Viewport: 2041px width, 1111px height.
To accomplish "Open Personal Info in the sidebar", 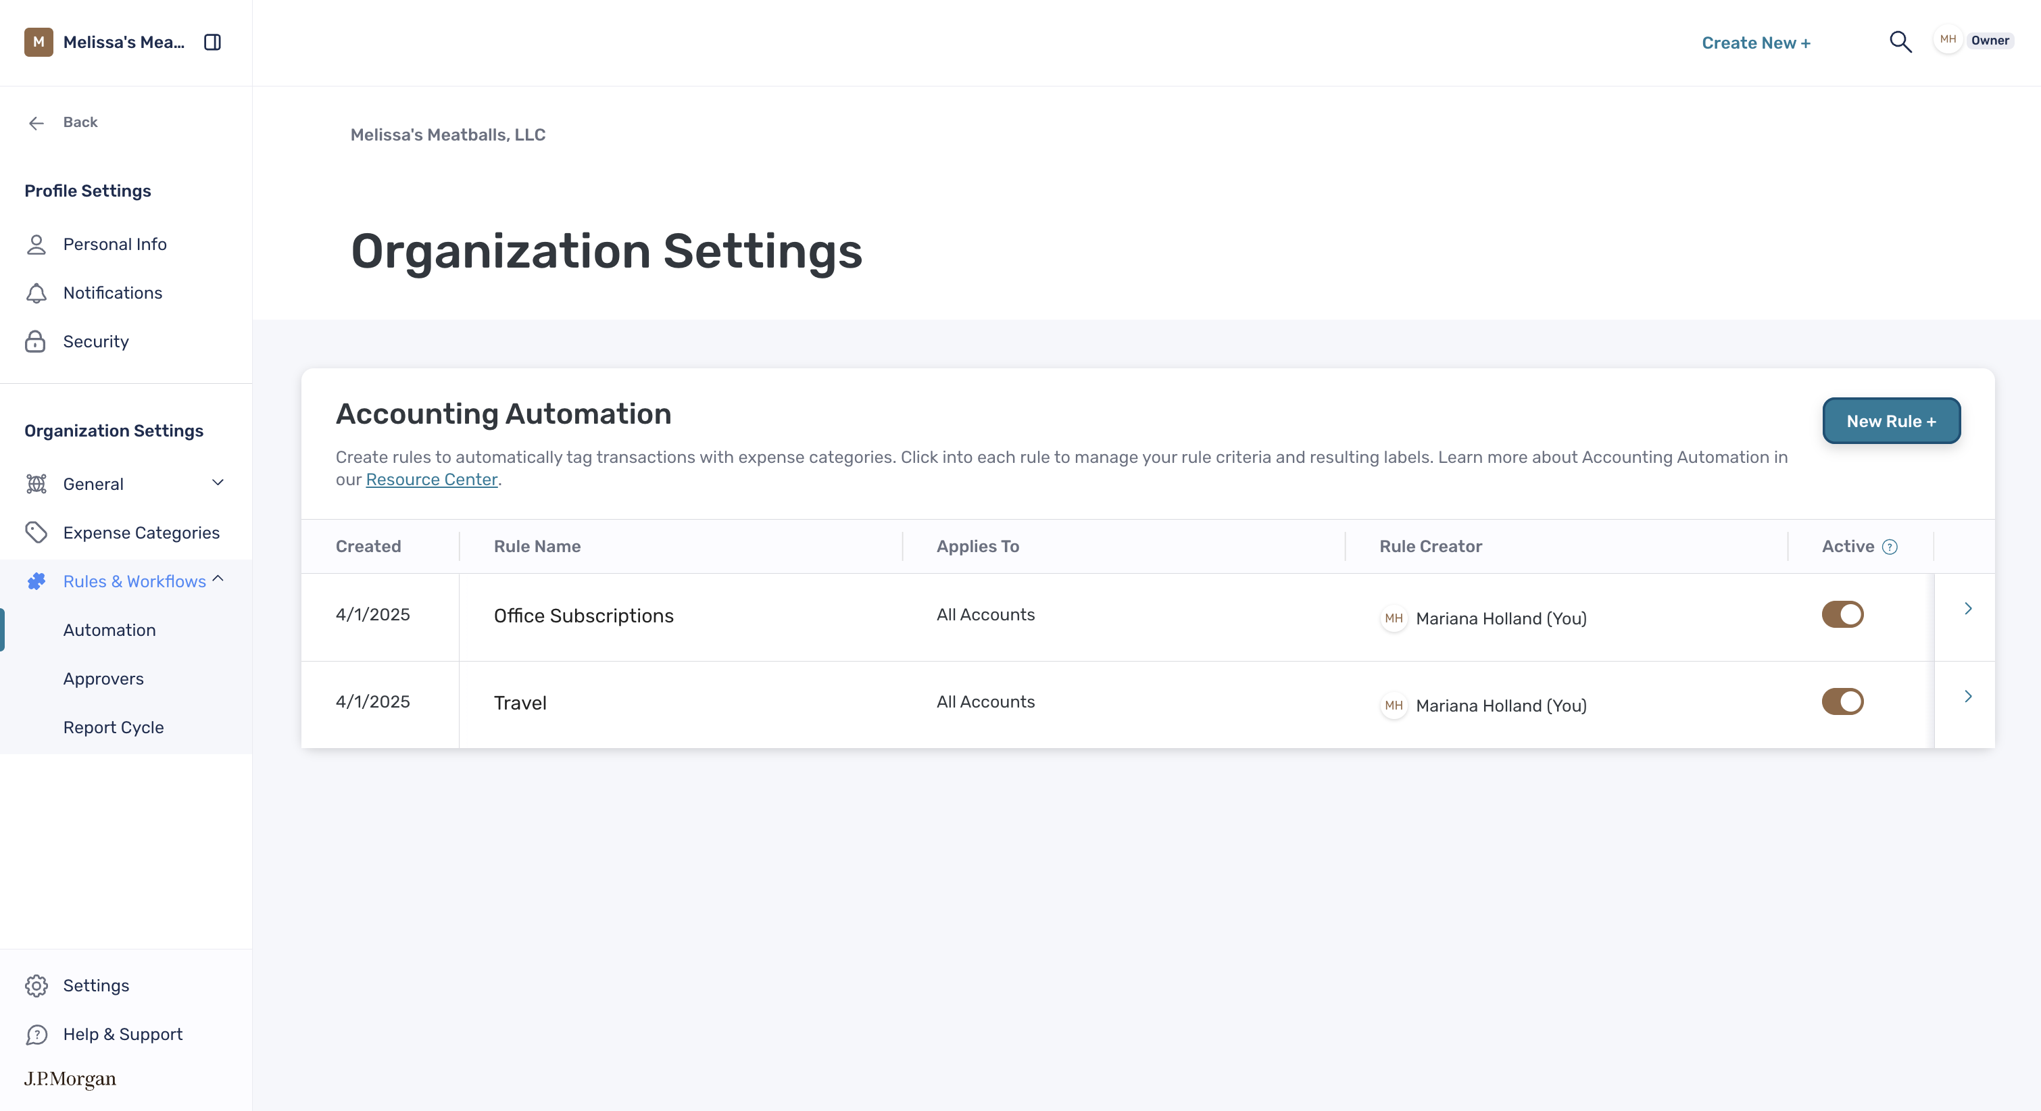I will (115, 244).
